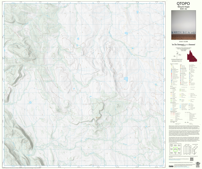202x169 pixels.
Task: Click the LAND USE legend heading
Action: 172,92
